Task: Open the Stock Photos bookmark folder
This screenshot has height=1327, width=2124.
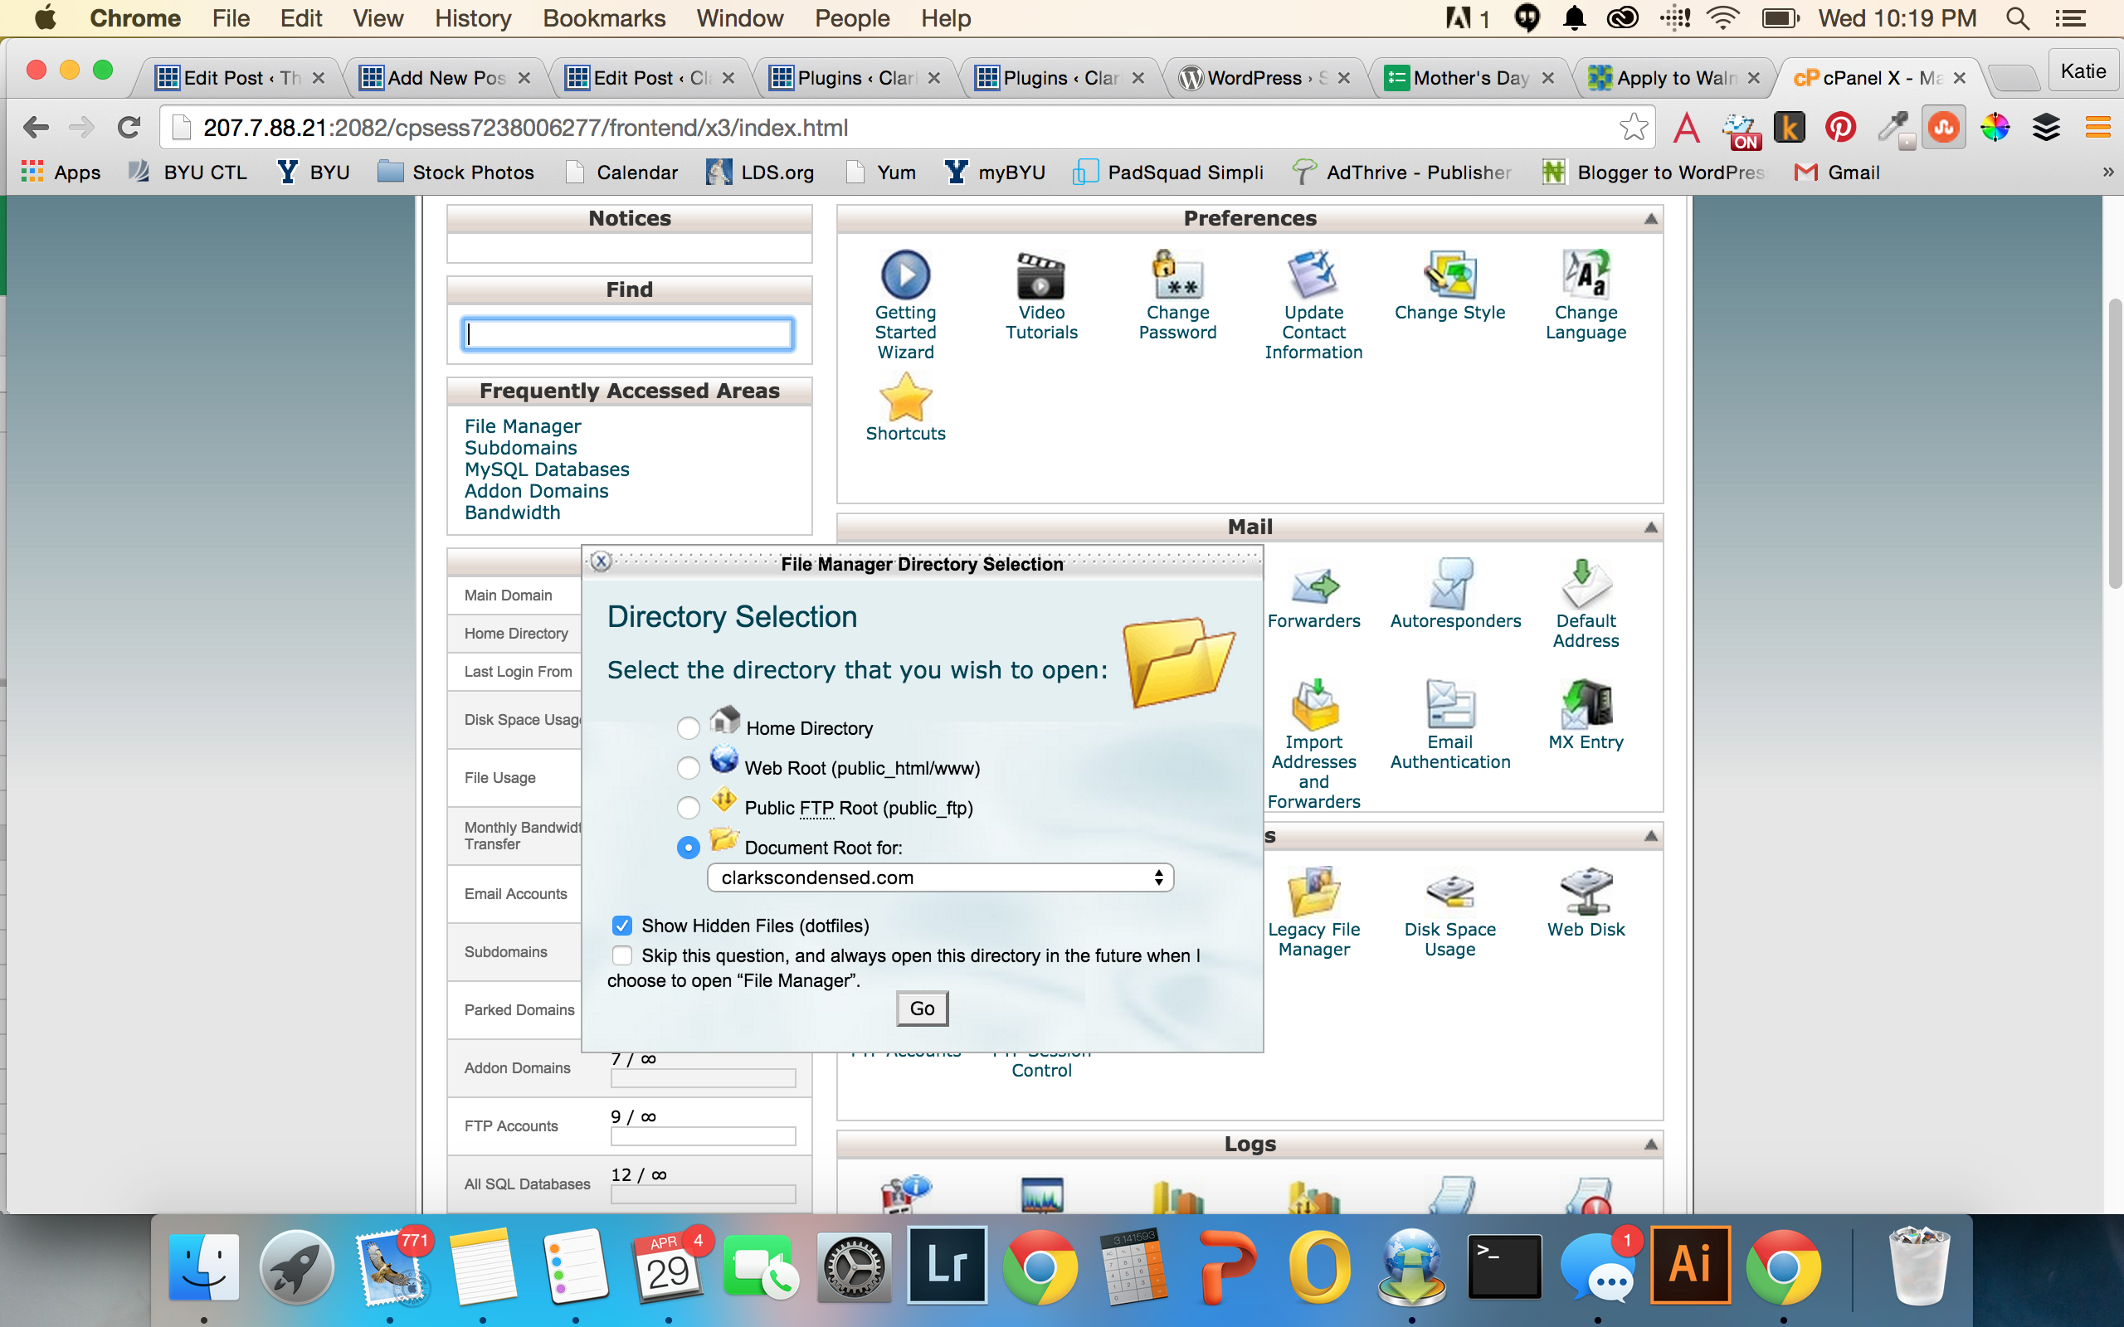Action: tap(455, 172)
